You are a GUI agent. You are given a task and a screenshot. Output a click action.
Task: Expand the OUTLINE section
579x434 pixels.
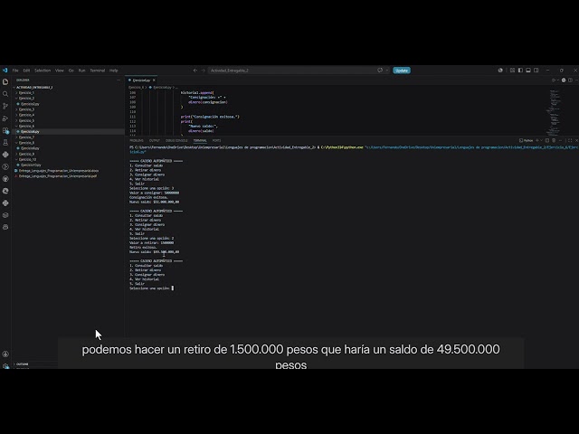coord(22,363)
